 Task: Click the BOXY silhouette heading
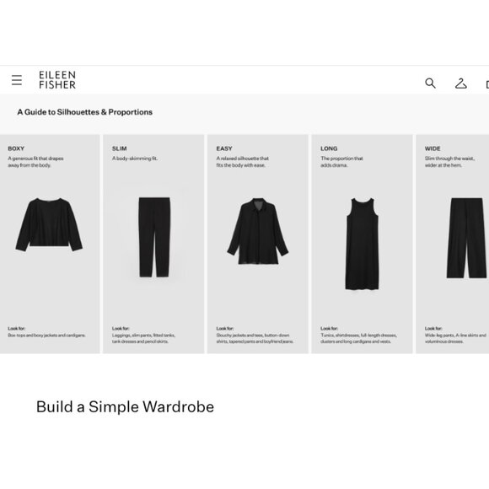(16, 148)
